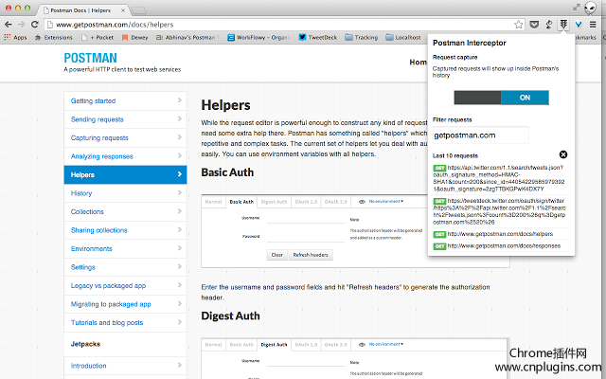Click the Postman Interceptor toolbar icon

pyautogui.click(x=563, y=25)
